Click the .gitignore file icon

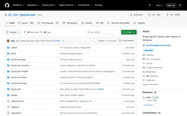pos(8,107)
